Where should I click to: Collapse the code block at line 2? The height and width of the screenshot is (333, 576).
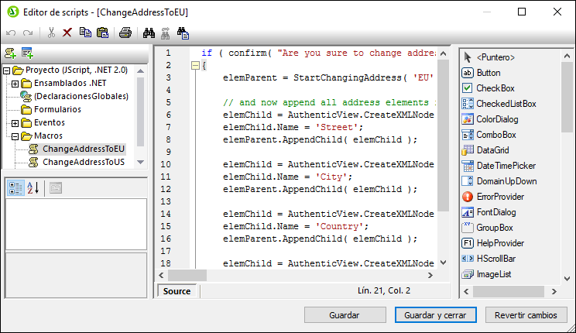(195, 65)
